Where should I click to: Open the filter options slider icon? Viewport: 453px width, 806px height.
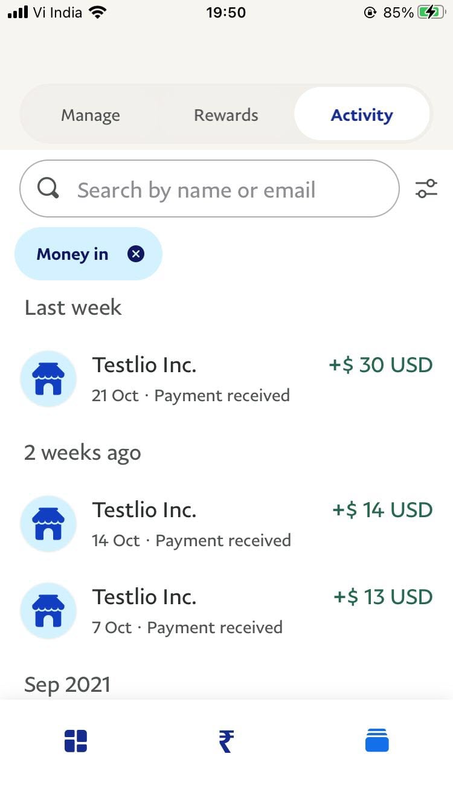coord(426,189)
